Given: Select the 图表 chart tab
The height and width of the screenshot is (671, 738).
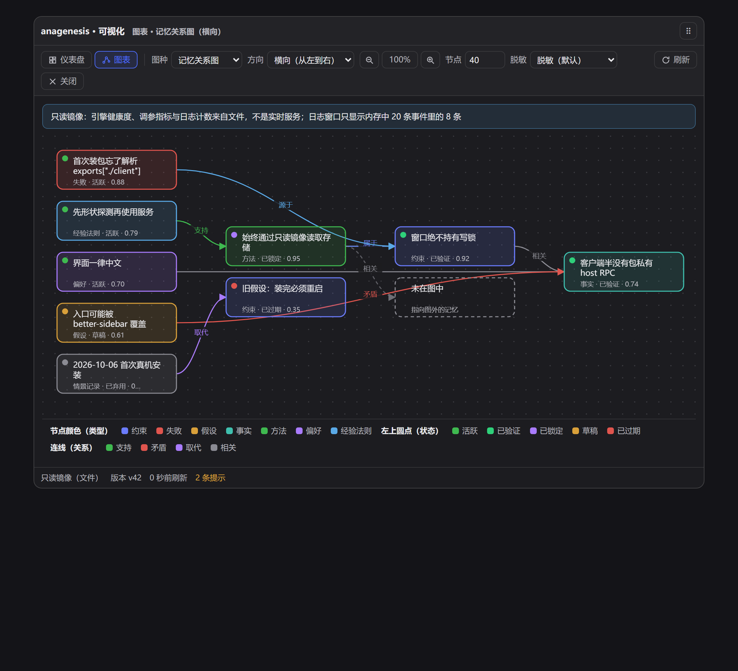Looking at the screenshot, I should pos(116,60).
